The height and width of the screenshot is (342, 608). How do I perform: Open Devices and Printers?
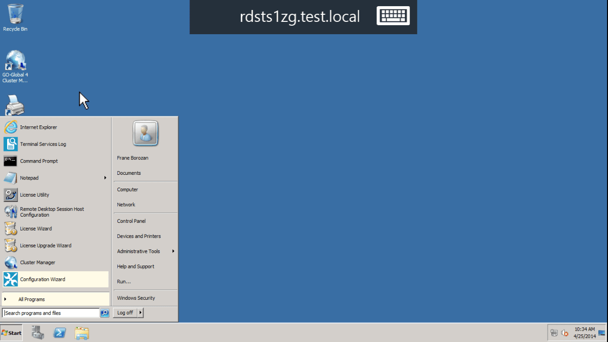coord(139,236)
